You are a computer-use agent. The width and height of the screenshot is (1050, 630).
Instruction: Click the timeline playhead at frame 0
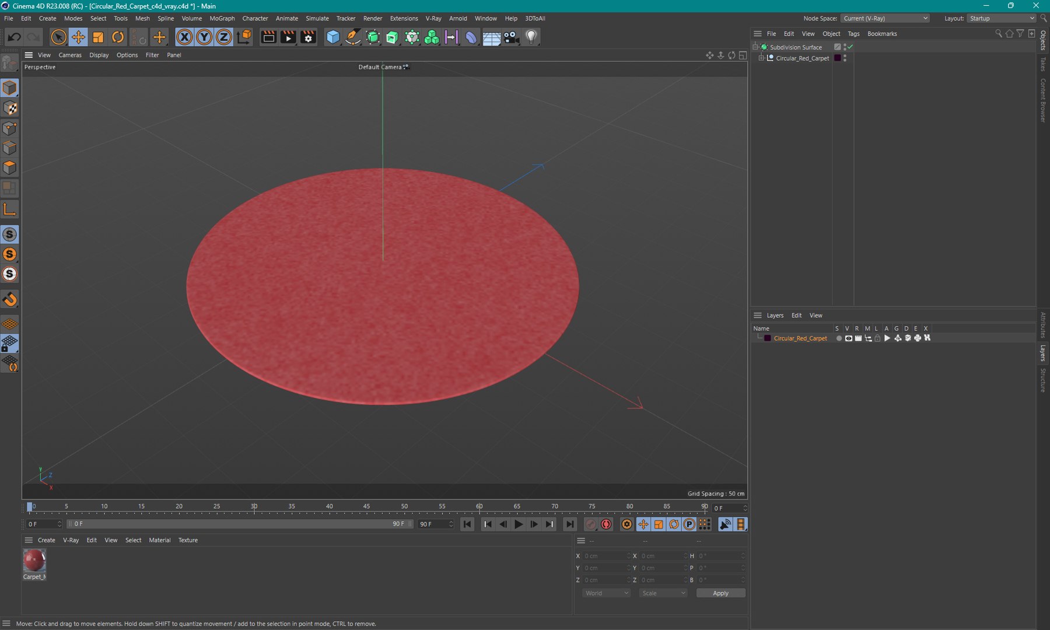click(x=30, y=507)
